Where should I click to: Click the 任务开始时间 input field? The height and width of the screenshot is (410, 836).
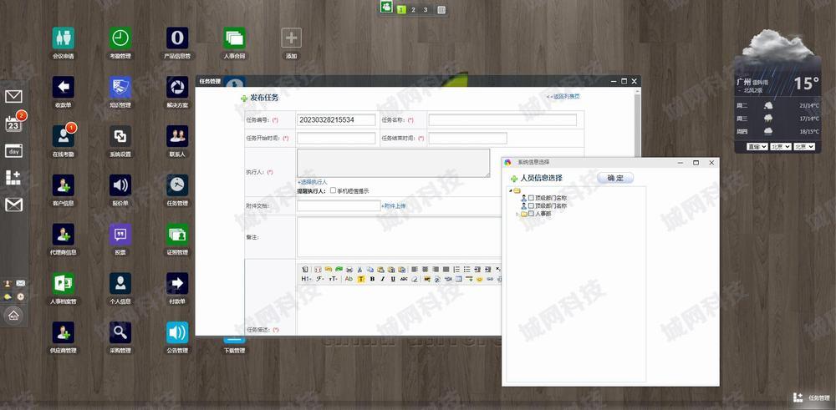tap(336, 138)
